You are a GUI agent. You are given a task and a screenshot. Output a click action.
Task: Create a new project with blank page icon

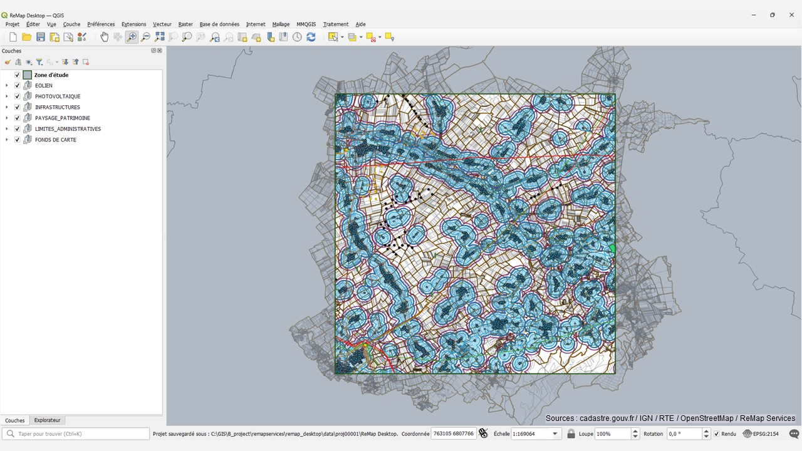13,38
